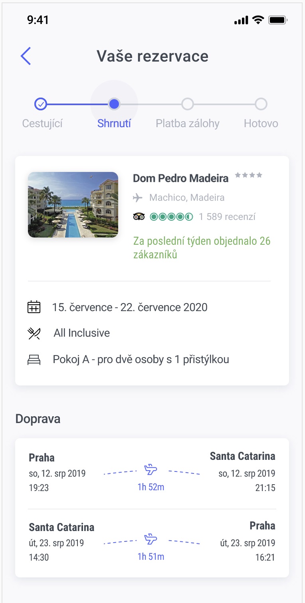
Task: Tap plane icon on Praha outbound flight
Action: tap(151, 469)
